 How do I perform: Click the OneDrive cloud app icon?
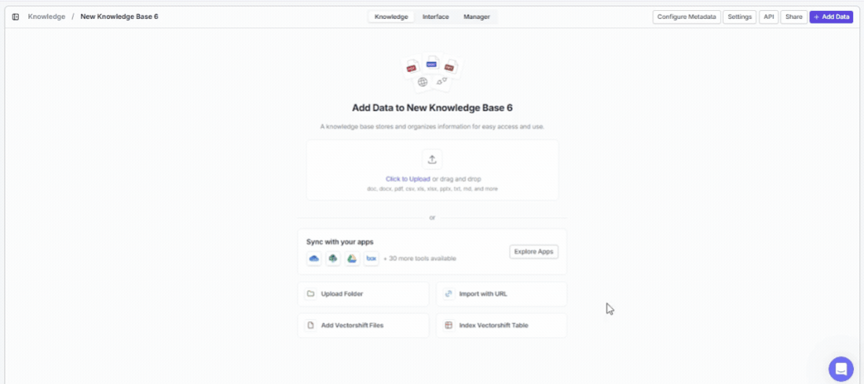tap(315, 259)
